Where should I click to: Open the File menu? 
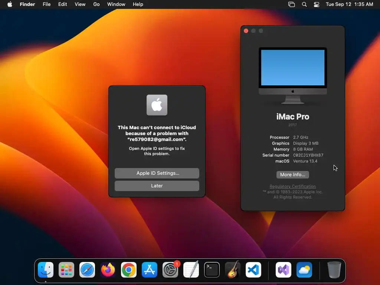(x=46, y=4)
